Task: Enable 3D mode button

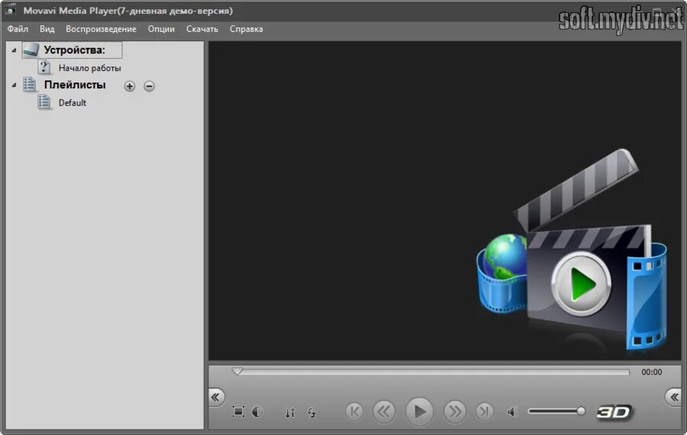Action: click(614, 412)
